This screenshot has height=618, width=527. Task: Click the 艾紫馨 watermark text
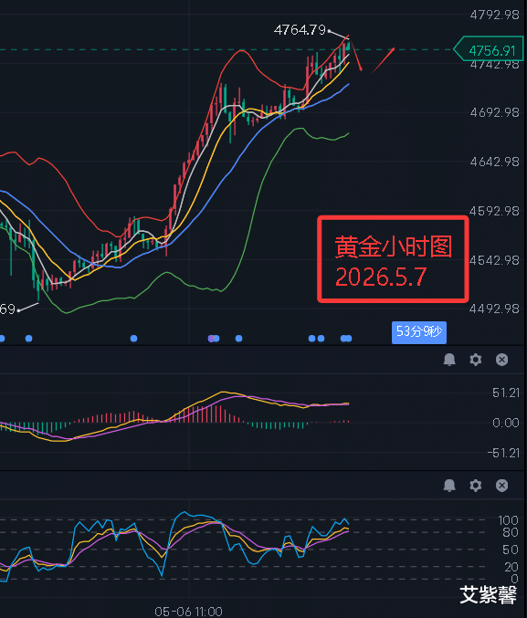[488, 595]
